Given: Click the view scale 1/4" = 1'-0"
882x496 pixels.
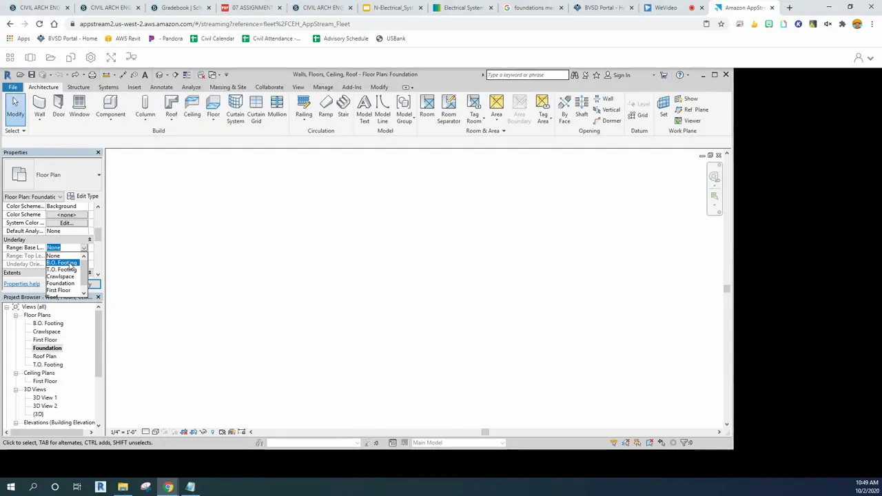Looking at the screenshot, I should tap(124, 432).
